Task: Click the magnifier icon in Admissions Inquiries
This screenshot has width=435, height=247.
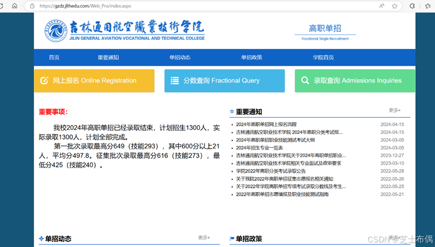Action: (x=305, y=80)
